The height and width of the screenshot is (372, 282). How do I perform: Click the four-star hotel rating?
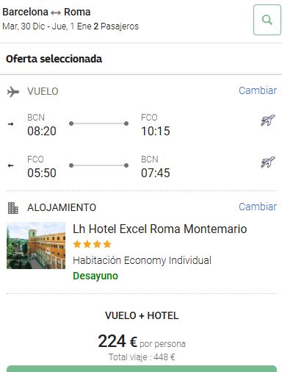click(92, 244)
